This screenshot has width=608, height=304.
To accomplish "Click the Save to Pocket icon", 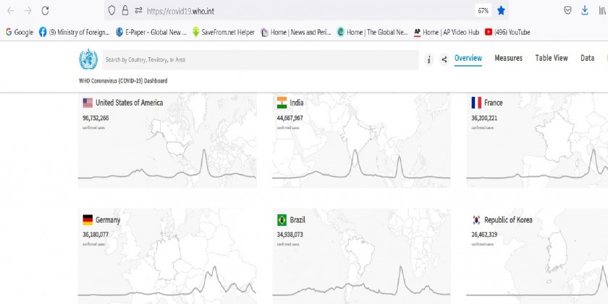I will 568,11.
